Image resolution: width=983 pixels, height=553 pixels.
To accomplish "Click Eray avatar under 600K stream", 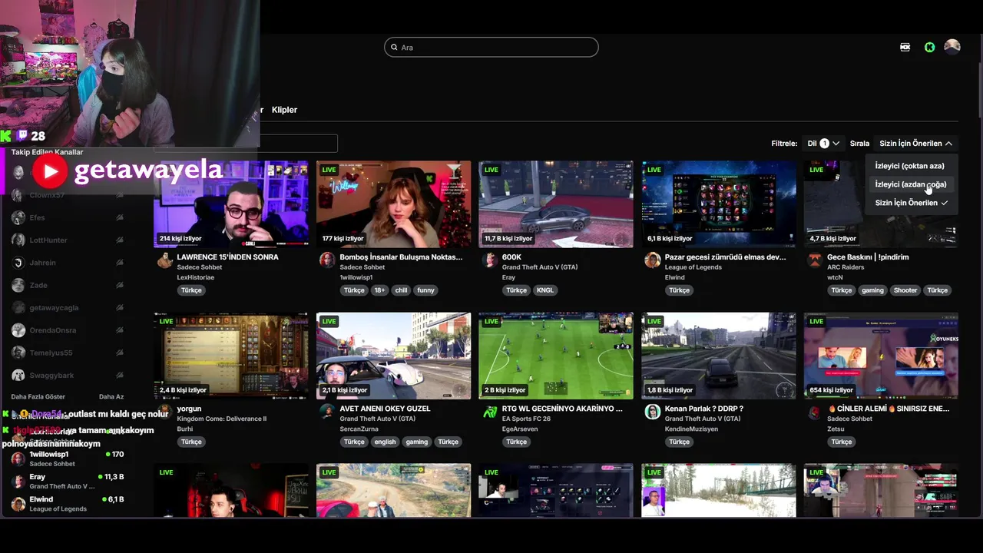I will tap(490, 260).
